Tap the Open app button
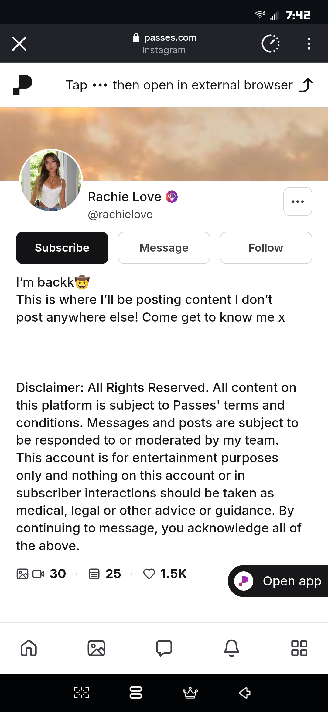The image size is (328, 712). 278,581
